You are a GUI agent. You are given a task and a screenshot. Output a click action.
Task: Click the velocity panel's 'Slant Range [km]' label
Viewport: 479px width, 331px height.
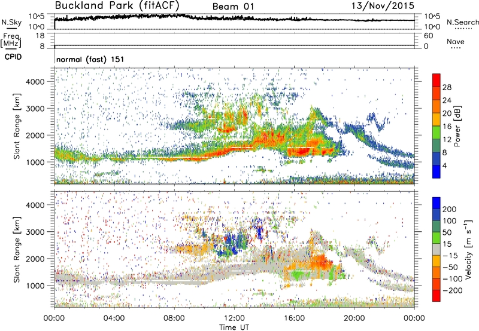(17, 250)
